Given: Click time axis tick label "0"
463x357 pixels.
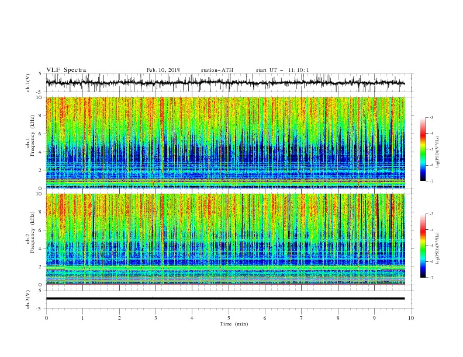Looking at the screenshot, I should pos(46,318).
